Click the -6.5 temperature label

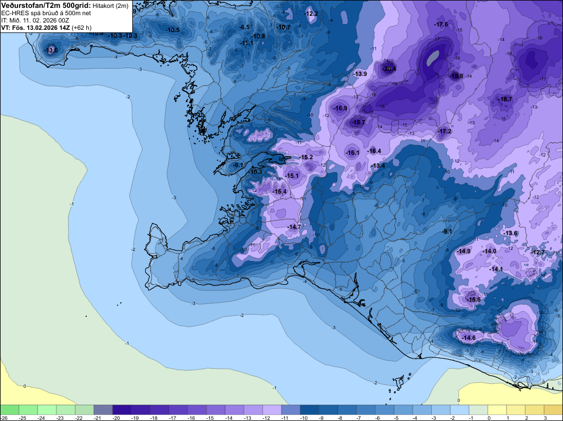coord(244,27)
